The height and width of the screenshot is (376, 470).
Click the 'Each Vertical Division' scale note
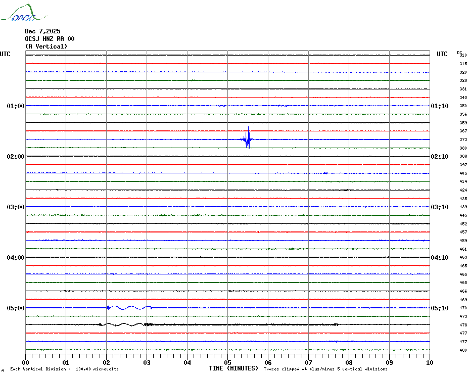click(x=64, y=369)
